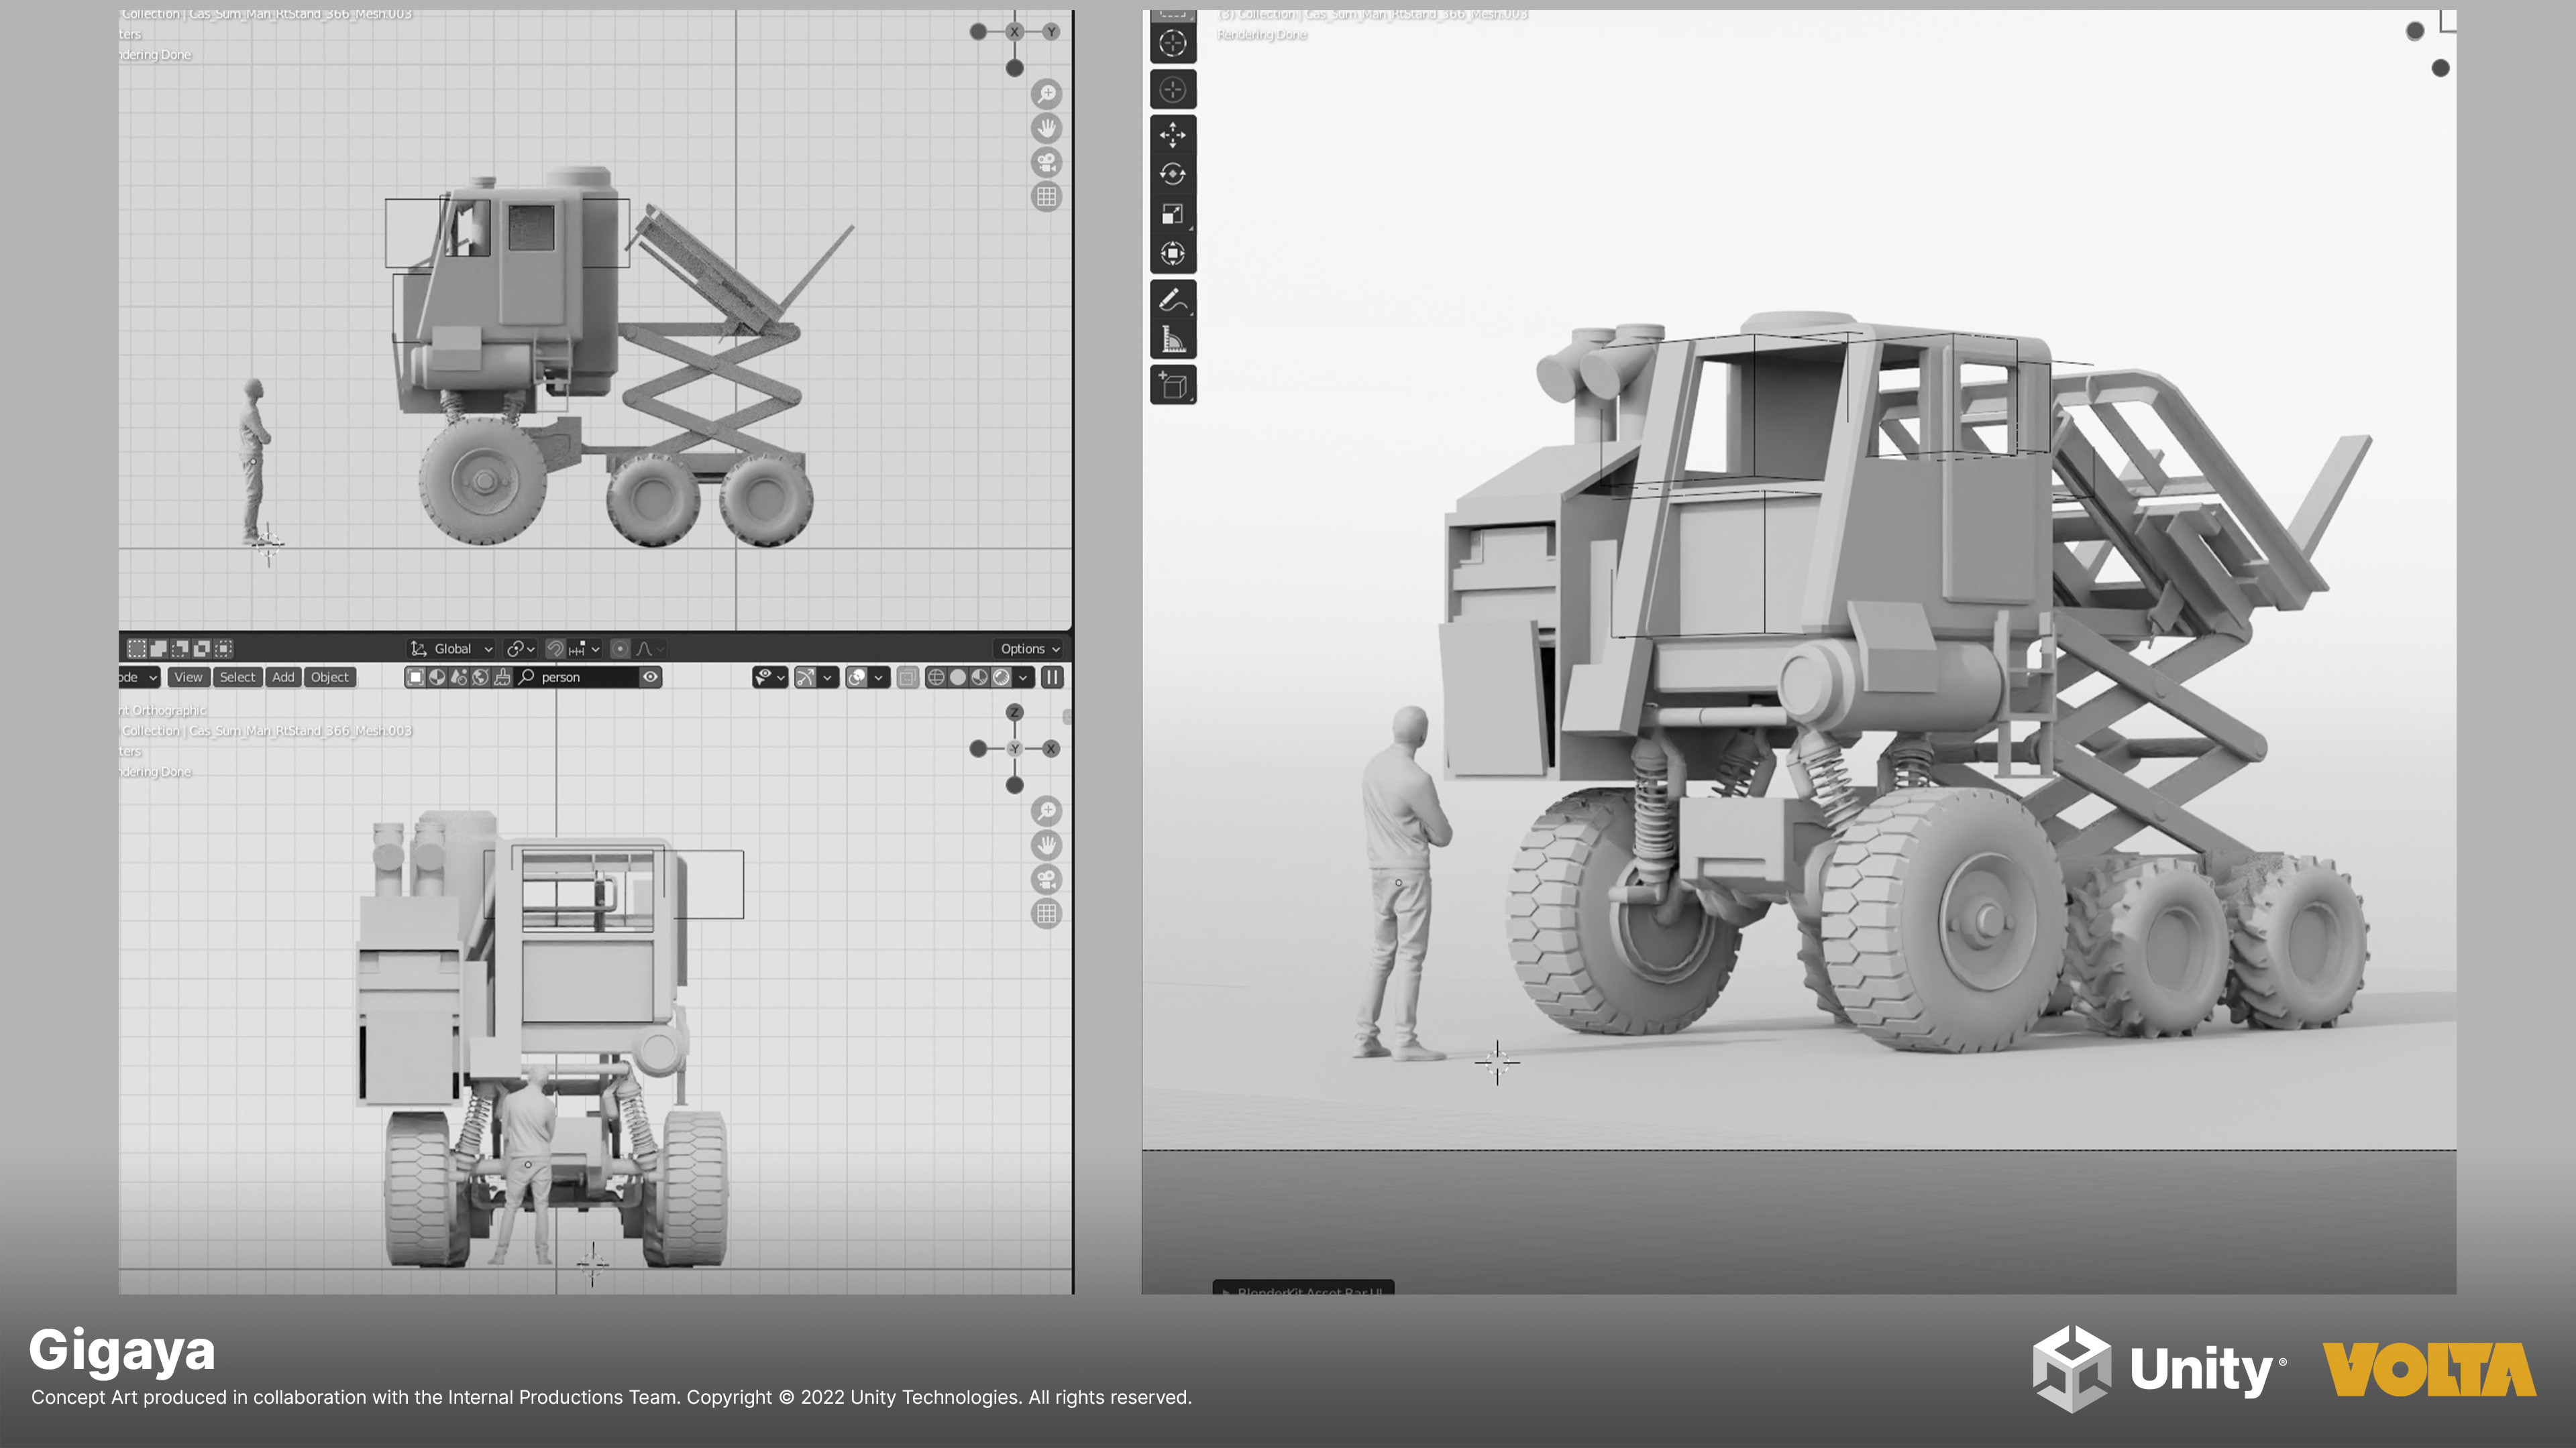
Task: Toggle viewport gizmos button
Action: coord(806,678)
